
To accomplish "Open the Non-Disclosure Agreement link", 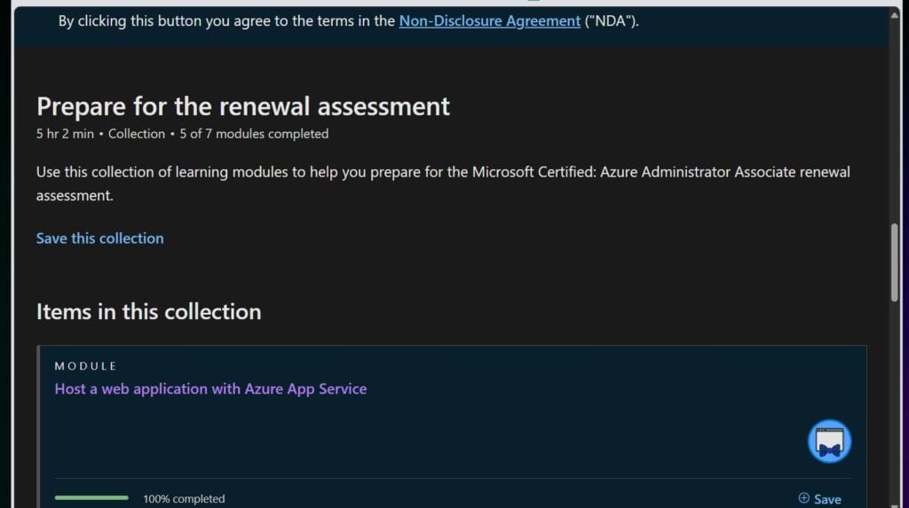I will [489, 20].
